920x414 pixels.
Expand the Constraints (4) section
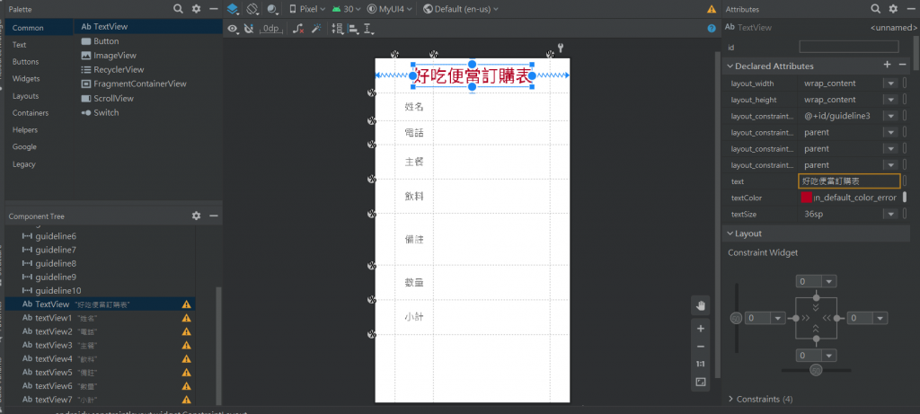coord(730,399)
